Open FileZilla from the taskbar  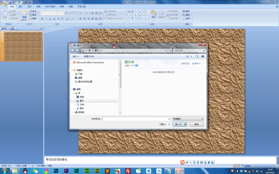(x=128, y=171)
